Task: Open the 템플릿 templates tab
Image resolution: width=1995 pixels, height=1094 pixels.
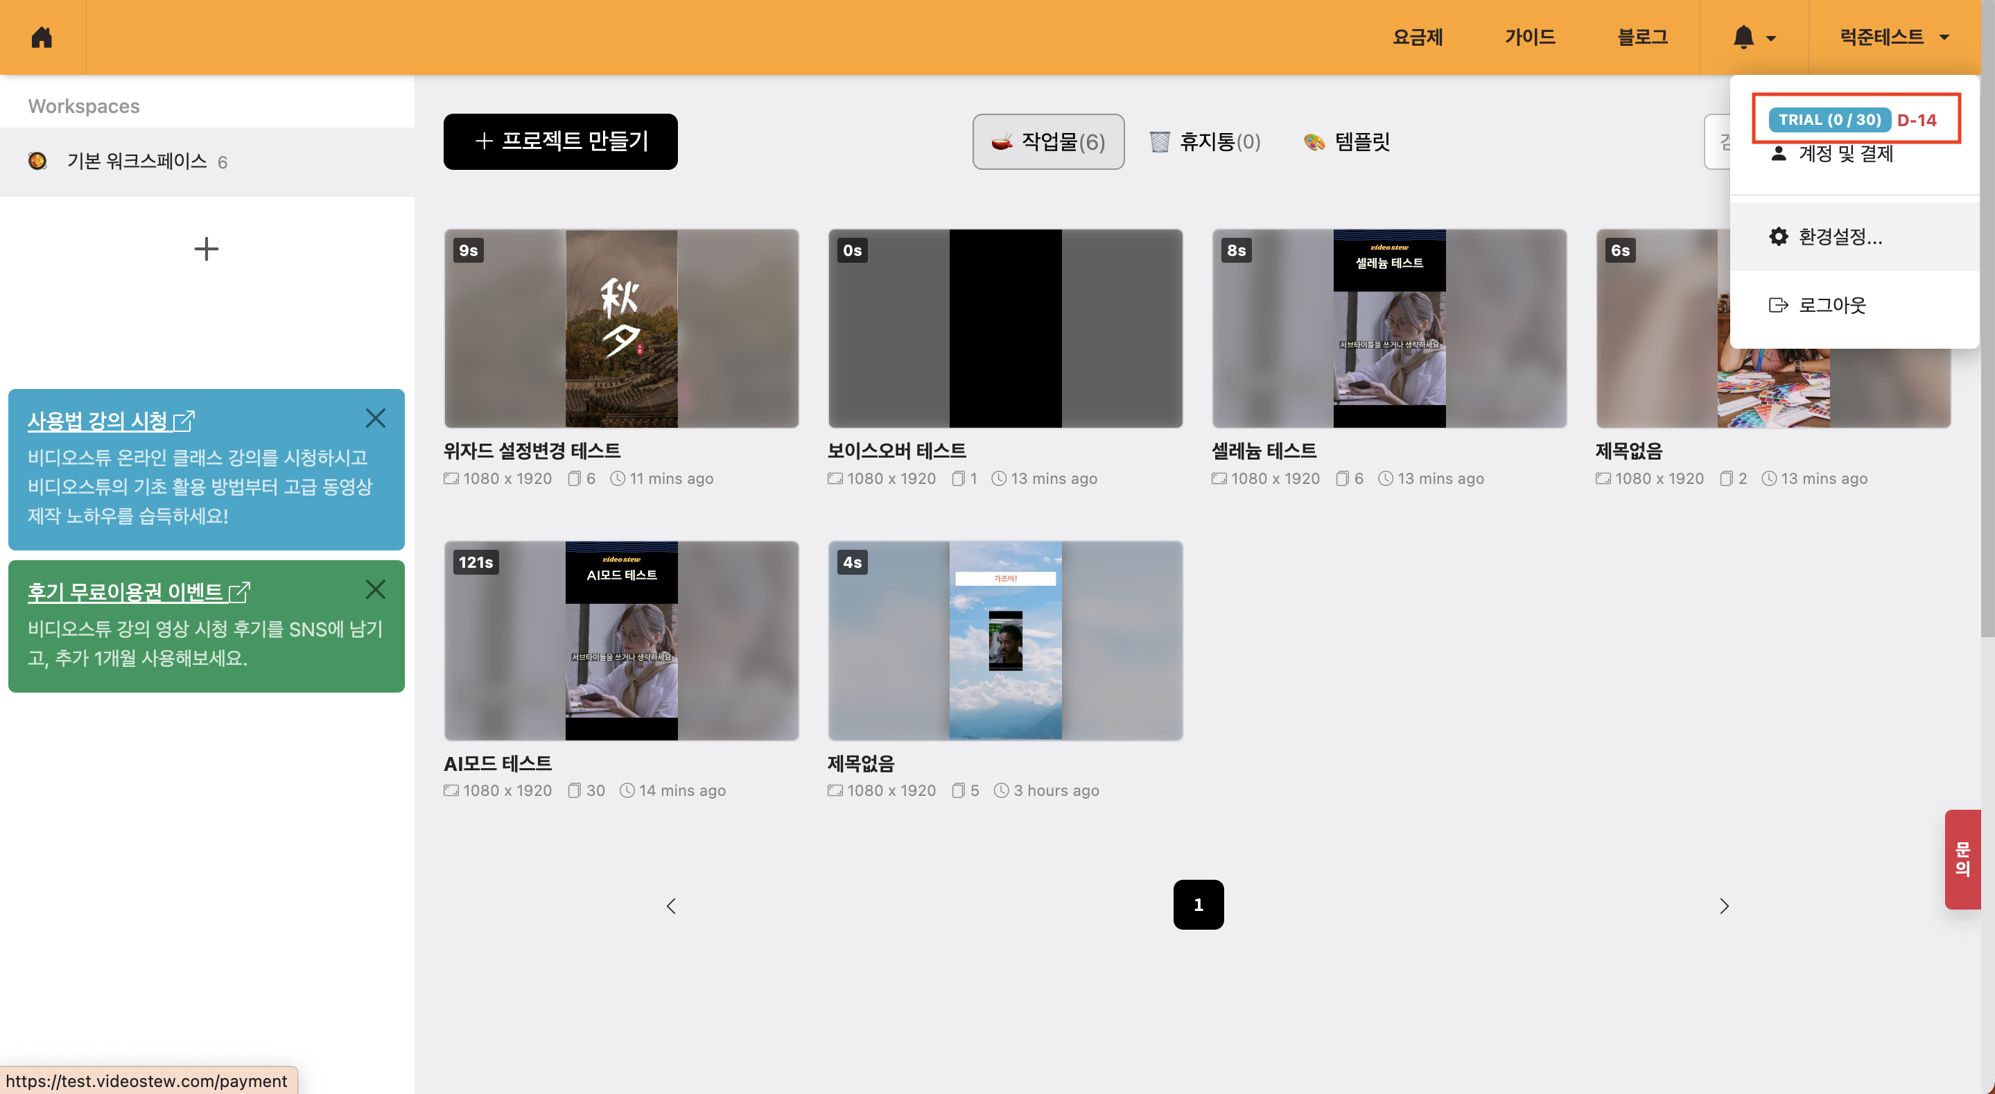Action: tap(1348, 142)
